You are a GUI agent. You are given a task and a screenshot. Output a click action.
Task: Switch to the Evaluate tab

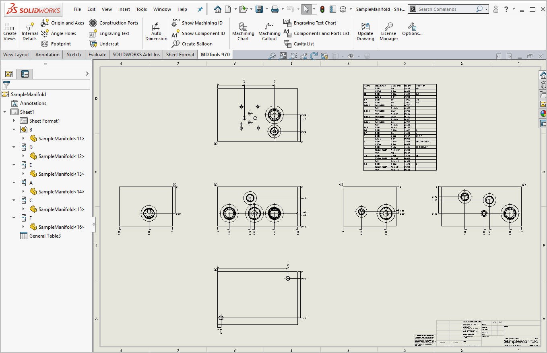[x=97, y=55]
